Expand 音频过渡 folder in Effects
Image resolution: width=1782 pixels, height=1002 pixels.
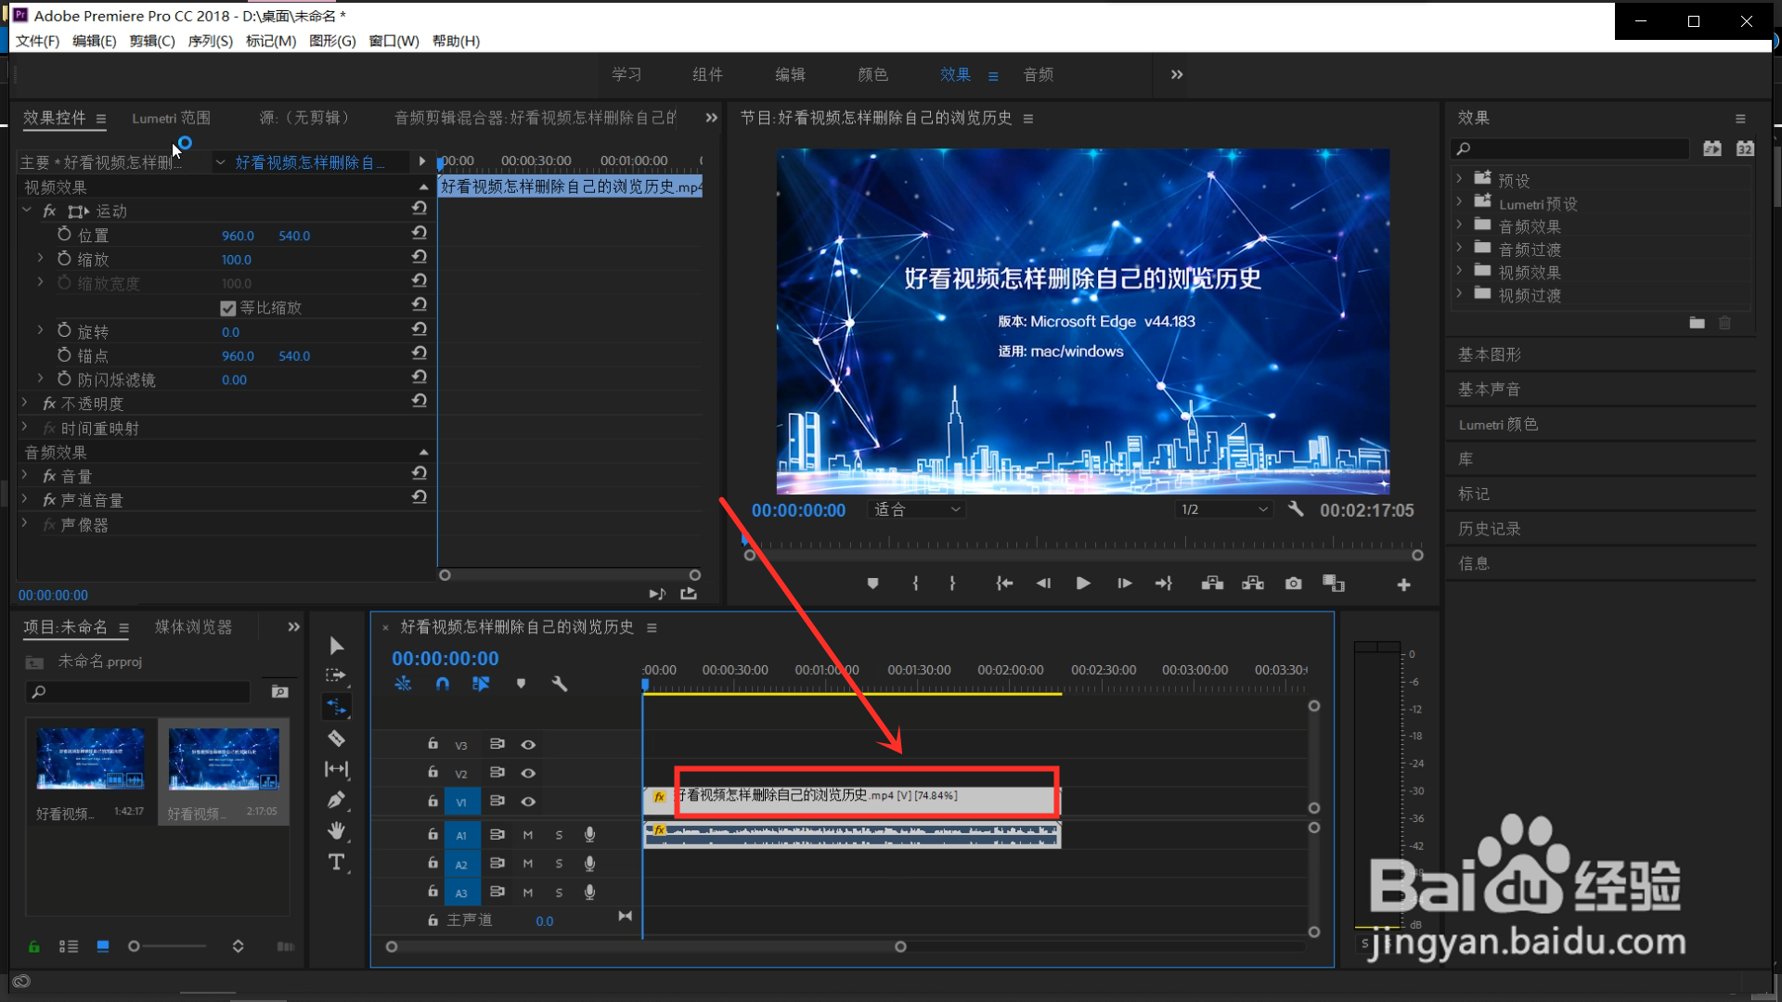pos(1459,247)
